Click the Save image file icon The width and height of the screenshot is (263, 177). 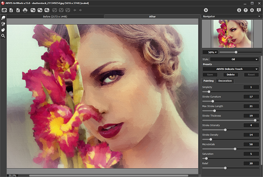tap(18, 10)
